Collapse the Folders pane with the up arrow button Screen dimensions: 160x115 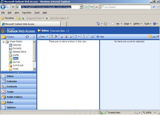(33, 37)
